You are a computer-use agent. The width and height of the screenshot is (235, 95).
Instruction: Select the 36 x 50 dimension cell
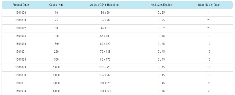click(x=105, y=13)
